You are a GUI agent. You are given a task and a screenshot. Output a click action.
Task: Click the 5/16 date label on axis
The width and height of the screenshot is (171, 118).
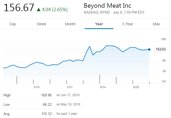37,87
